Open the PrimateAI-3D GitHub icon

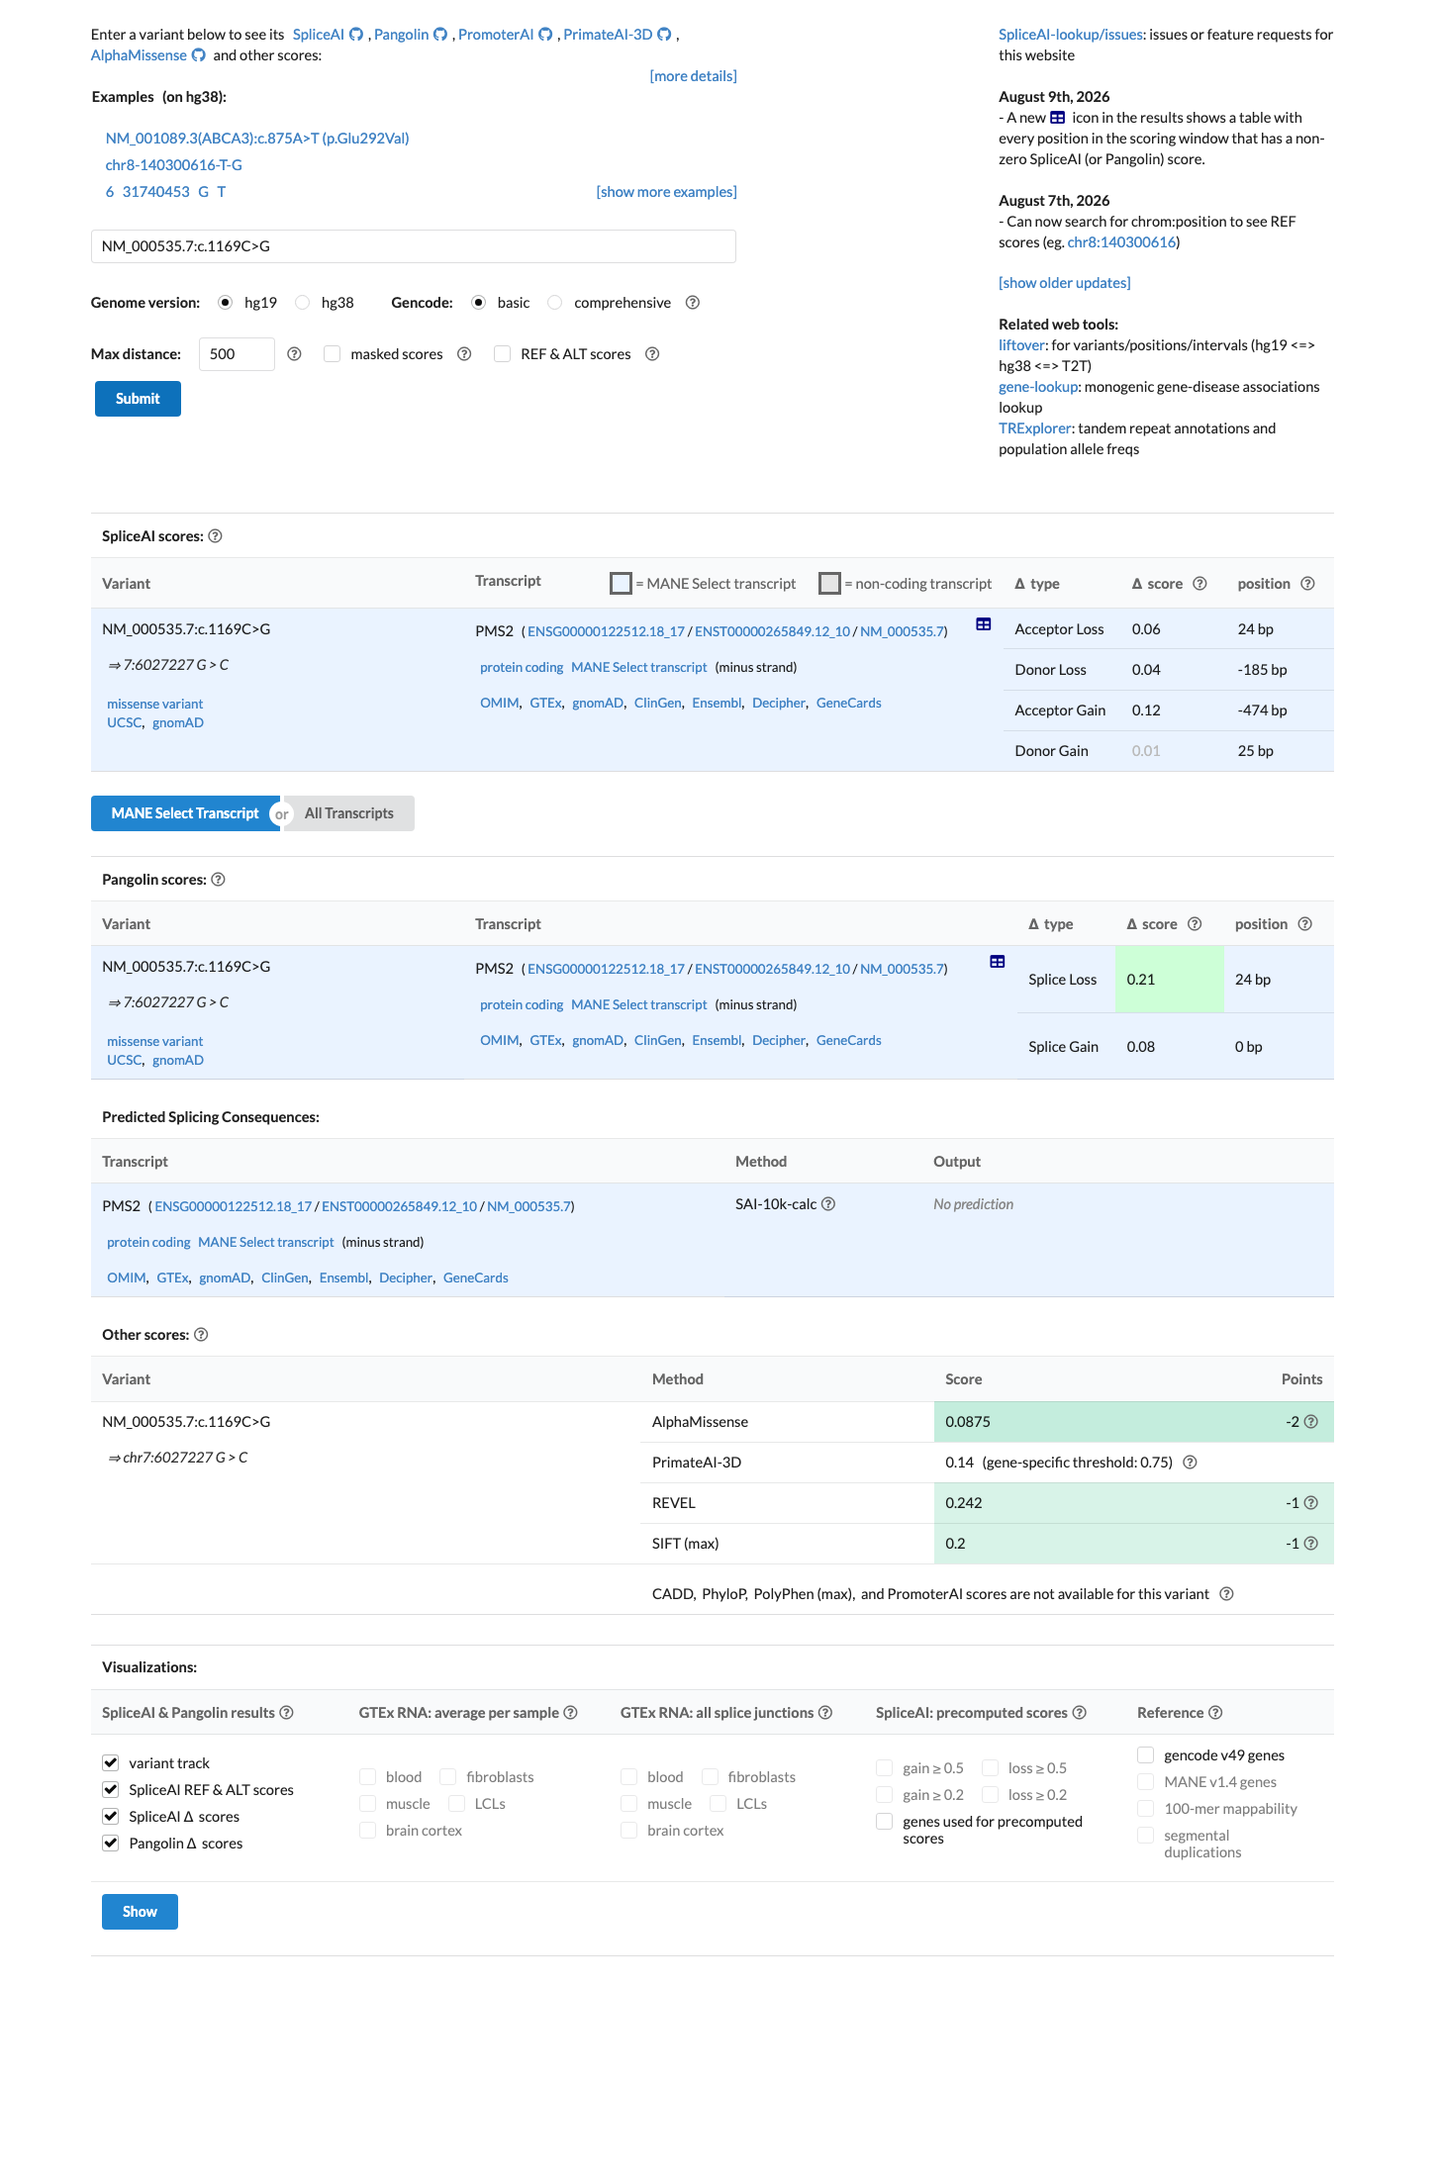pos(664,35)
